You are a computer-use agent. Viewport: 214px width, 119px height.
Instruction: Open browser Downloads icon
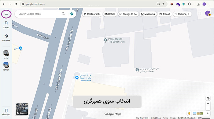point(198,4)
